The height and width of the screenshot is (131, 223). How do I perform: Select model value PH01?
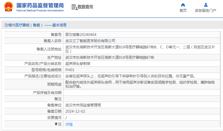[x=70, y=70]
